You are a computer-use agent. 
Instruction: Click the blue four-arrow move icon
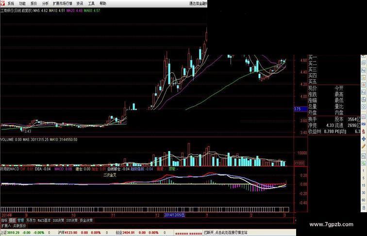pyautogui.click(x=364, y=139)
